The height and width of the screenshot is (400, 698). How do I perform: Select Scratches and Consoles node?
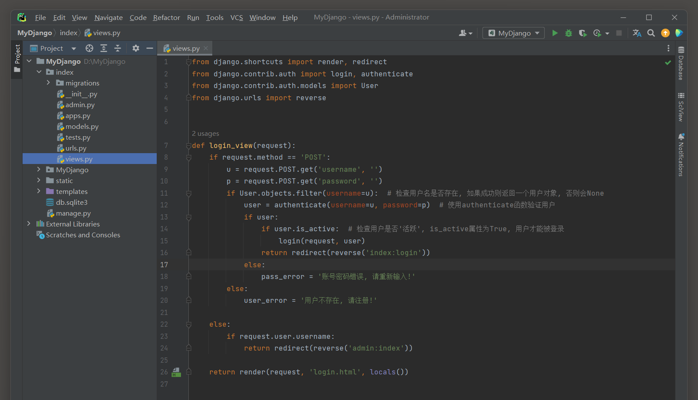83,235
